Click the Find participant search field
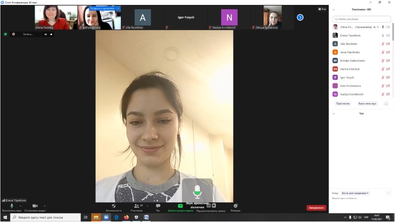Screen dimensions: 395x222 tap(361, 19)
